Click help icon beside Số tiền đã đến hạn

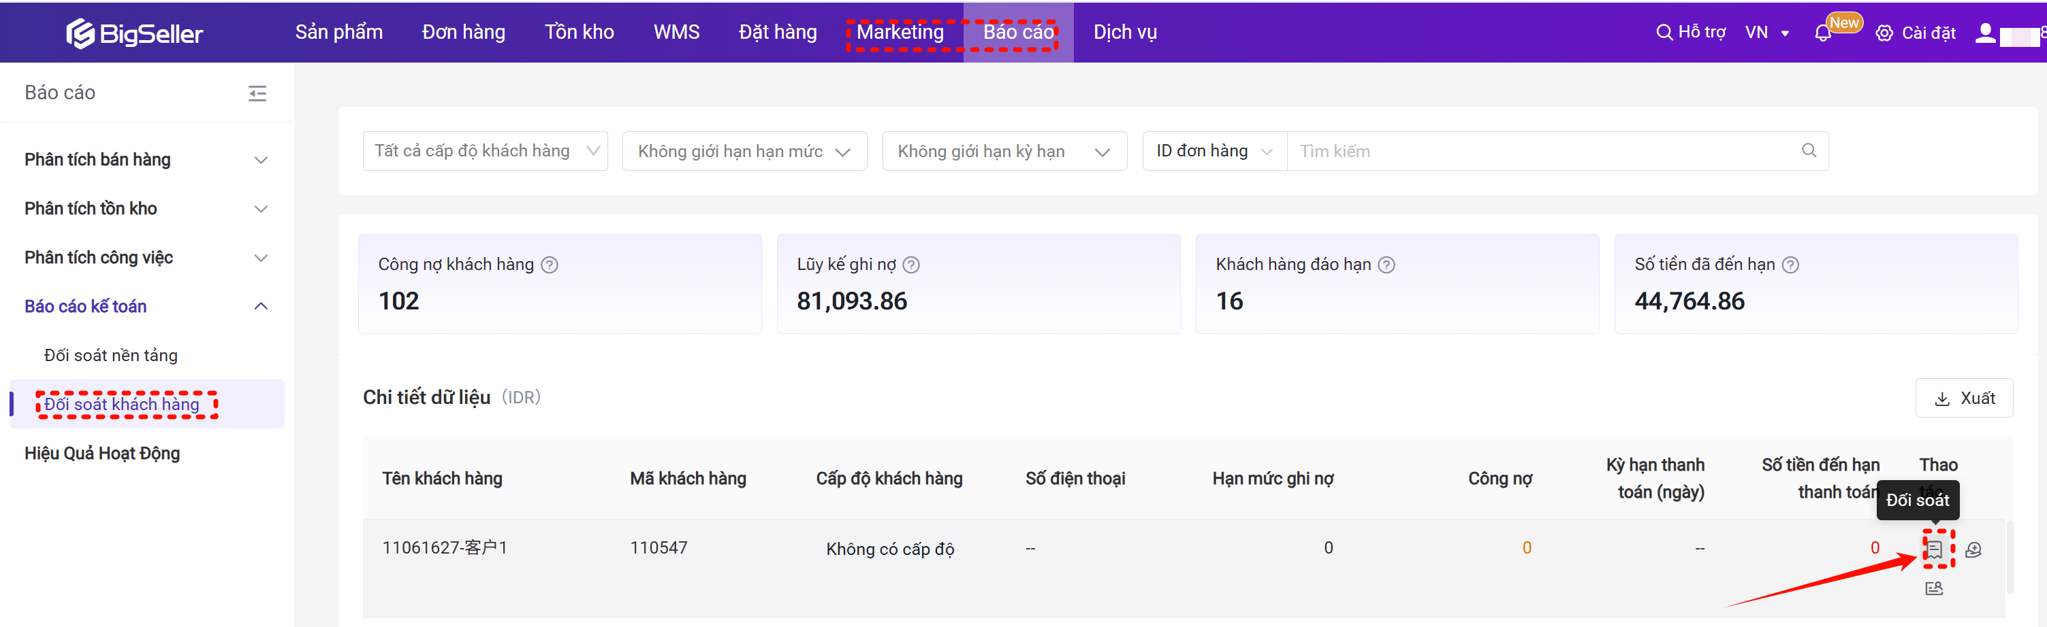1790,265
